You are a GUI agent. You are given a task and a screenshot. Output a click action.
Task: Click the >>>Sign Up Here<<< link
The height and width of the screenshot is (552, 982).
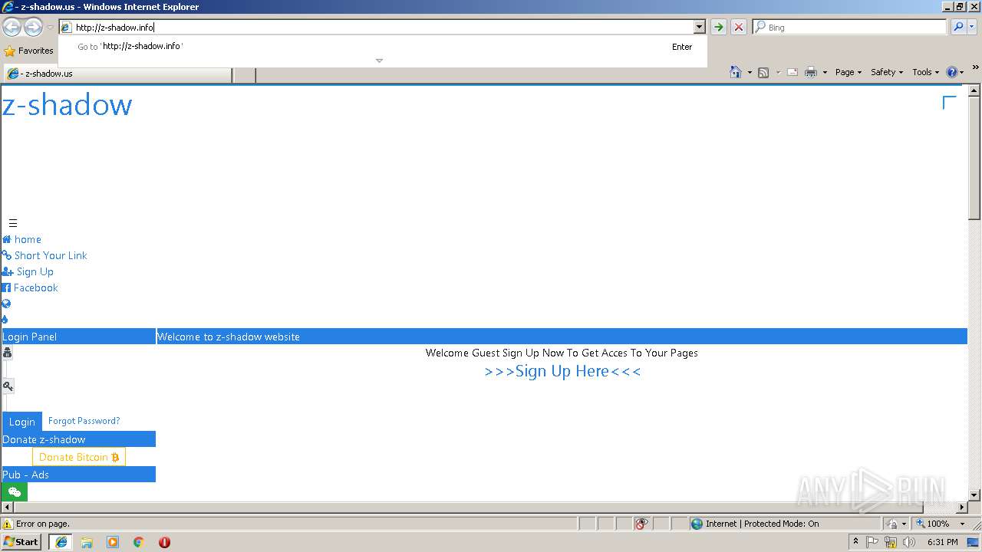[x=562, y=371]
